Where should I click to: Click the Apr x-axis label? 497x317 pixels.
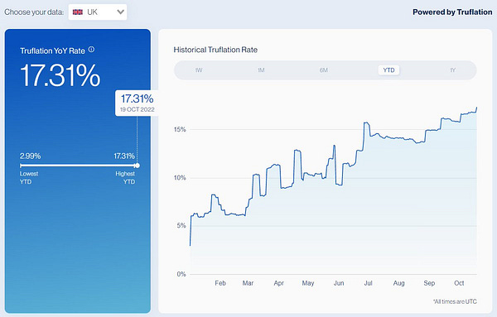pyautogui.click(x=278, y=283)
